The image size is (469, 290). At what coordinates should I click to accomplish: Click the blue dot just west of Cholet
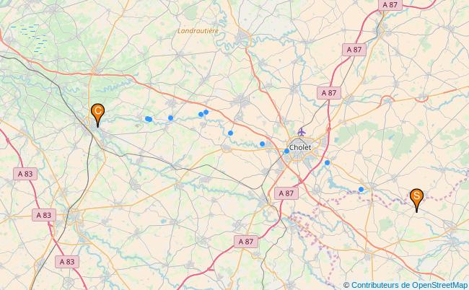263,144
